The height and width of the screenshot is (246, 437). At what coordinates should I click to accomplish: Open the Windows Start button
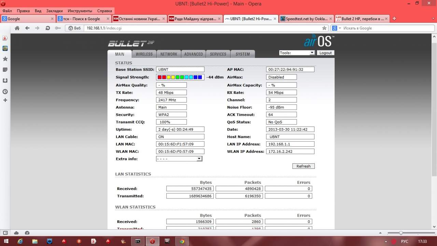(x=6, y=241)
